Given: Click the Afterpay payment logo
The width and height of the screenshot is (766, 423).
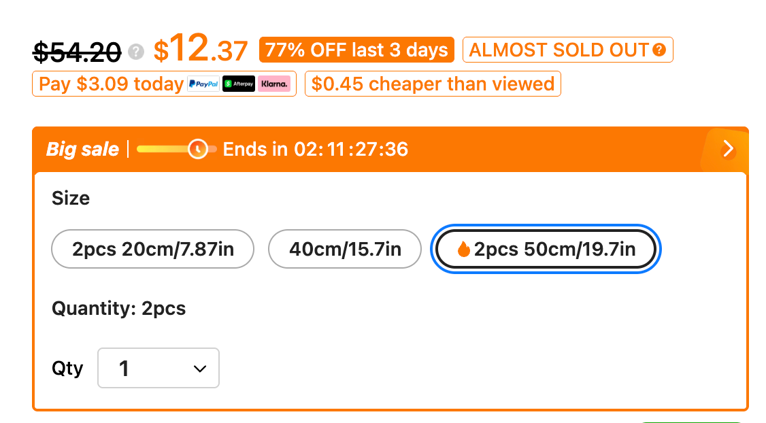Looking at the screenshot, I should pyautogui.click(x=239, y=84).
